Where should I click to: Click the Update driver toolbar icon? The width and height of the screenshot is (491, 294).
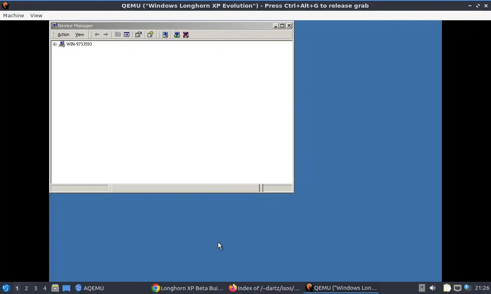point(177,34)
